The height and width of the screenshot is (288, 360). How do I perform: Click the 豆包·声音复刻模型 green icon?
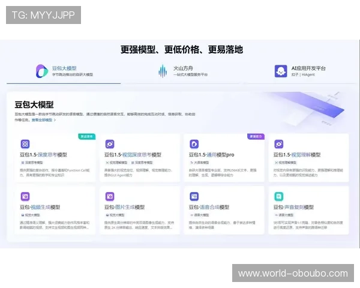pyautogui.click(x=279, y=196)
